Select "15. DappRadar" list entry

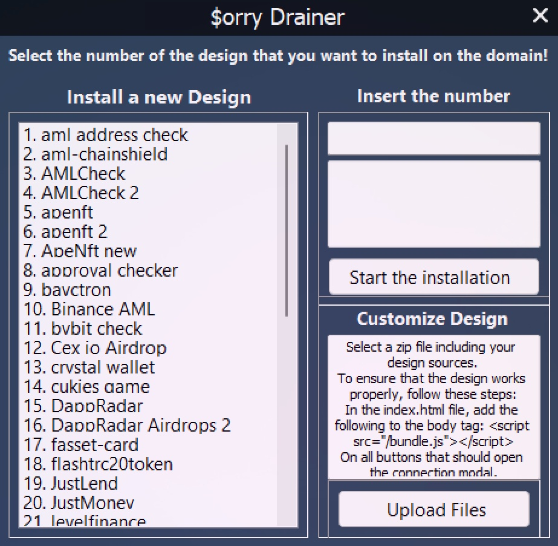(83, 406)
